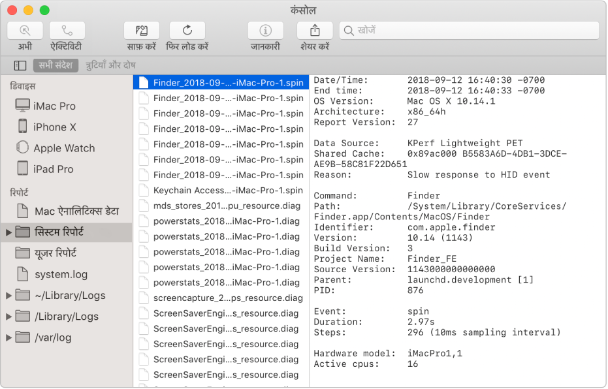Click the "x86_64h" architecture value

426,112
